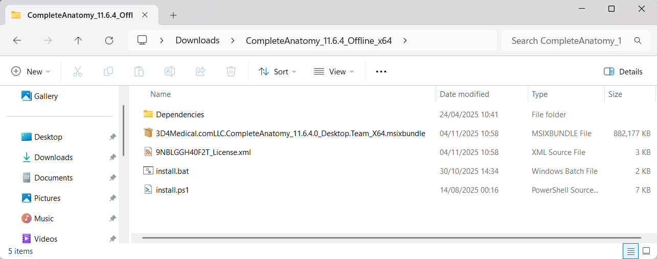Click the pin icon beside Music

(112, 219)
